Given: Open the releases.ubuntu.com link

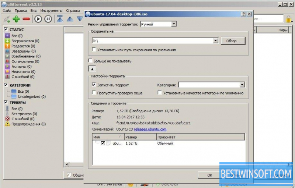Looking at the screenshot, I should [150, 129].
